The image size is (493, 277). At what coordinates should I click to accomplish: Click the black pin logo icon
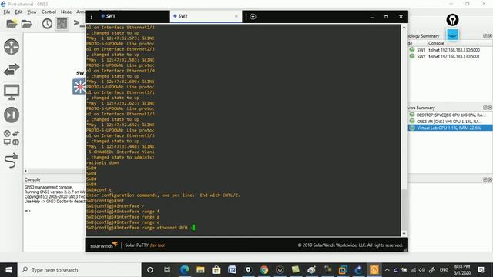click(x=452, y=20)
